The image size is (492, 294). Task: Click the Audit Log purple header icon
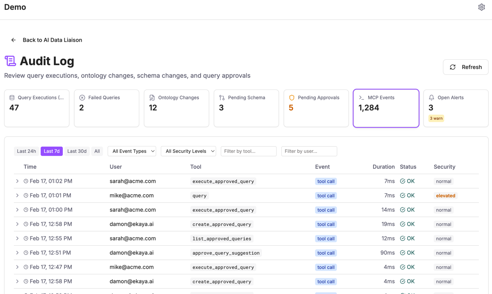click(10, 61)
